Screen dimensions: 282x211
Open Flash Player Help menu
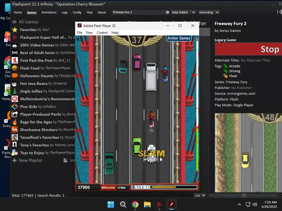click(115, 33)
